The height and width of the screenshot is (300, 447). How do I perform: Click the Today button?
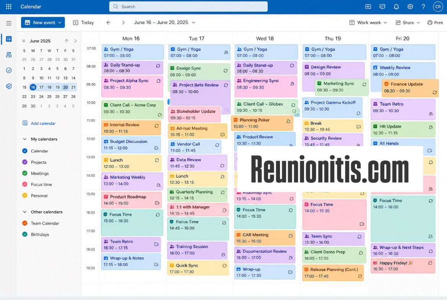click(83, 22)
